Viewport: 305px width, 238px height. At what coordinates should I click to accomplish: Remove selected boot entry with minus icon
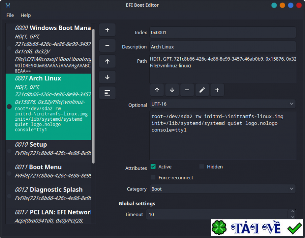[107, 45]
